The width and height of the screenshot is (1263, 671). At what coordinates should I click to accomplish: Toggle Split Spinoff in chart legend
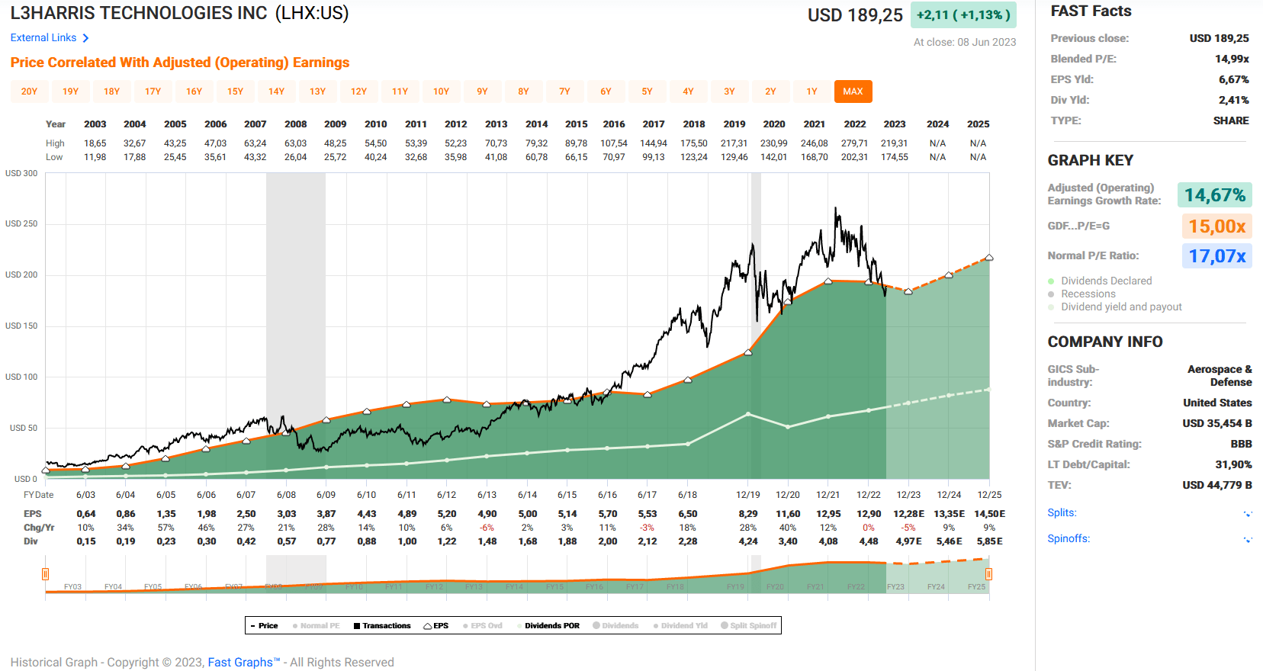[x=749, y=626]
